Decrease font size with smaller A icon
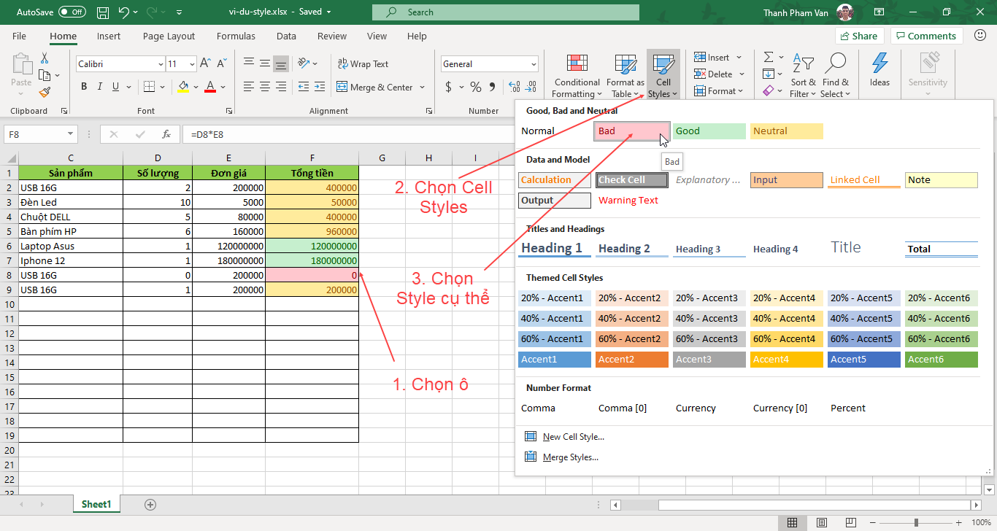The height and width of the screenshot is (531, 997). (220, 63)
